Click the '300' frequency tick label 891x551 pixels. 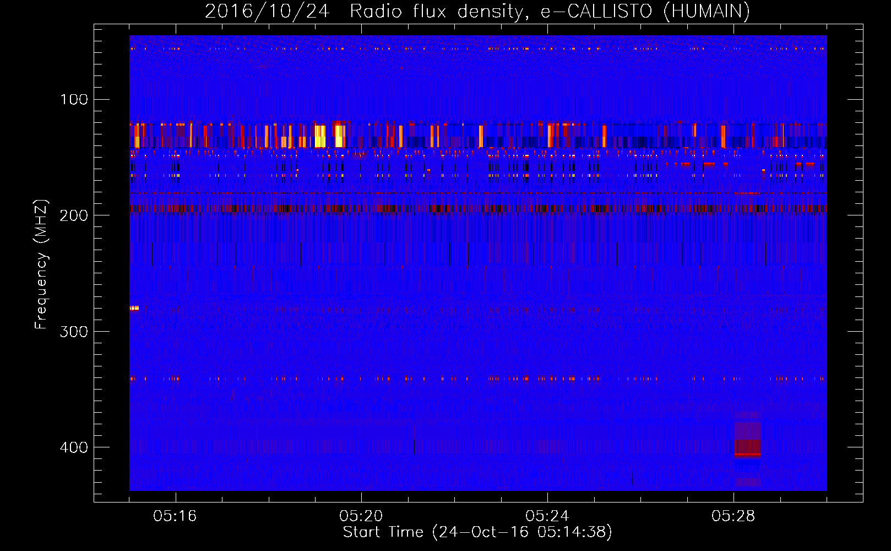[74, 331]
